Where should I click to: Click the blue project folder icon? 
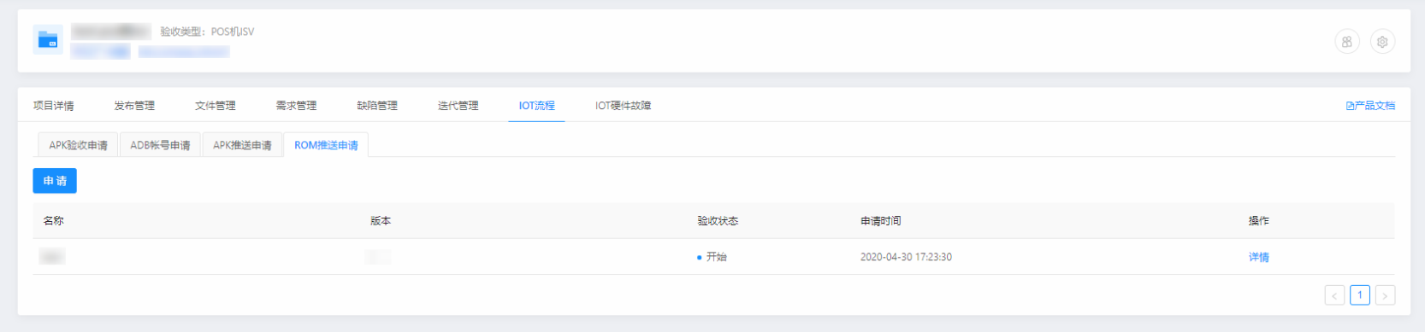pos(48,40)
